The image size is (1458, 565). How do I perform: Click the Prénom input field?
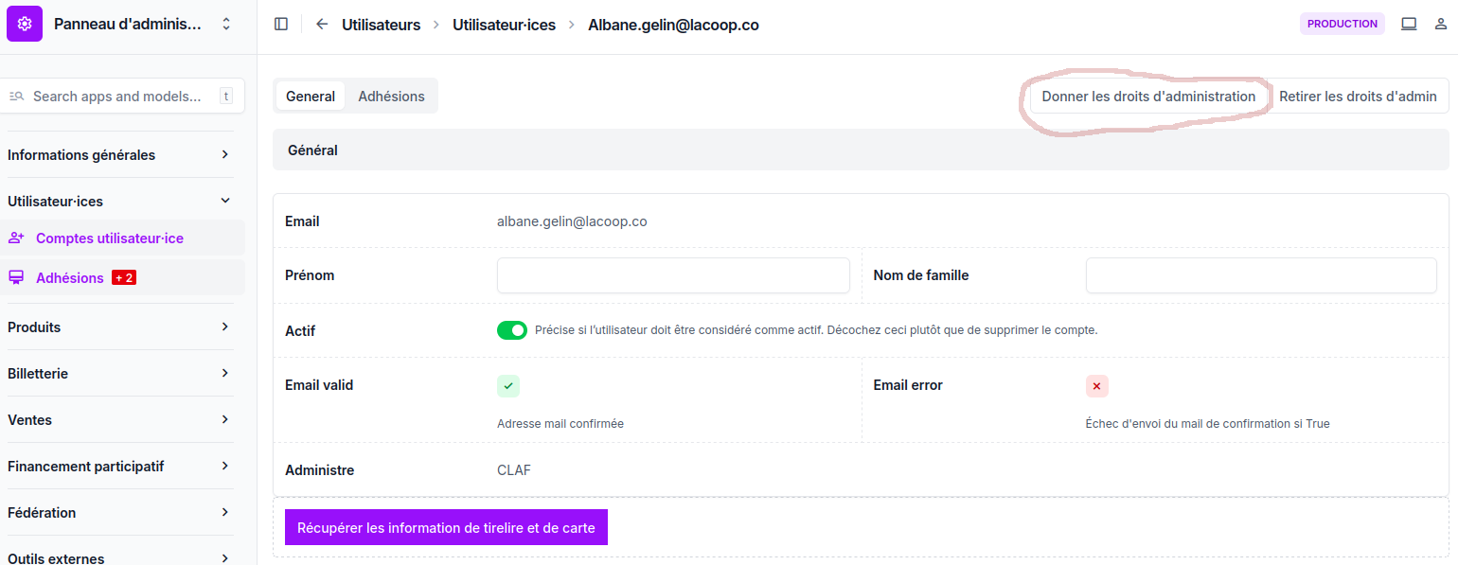click(673, 275)
